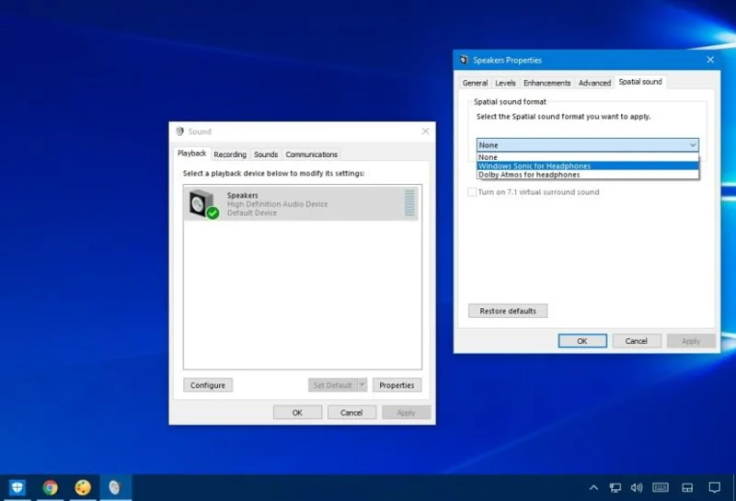The height and width of the screenshot is (501, 736).
Task: Select Windows Sonic for Headphones
Action: (588, 165)
